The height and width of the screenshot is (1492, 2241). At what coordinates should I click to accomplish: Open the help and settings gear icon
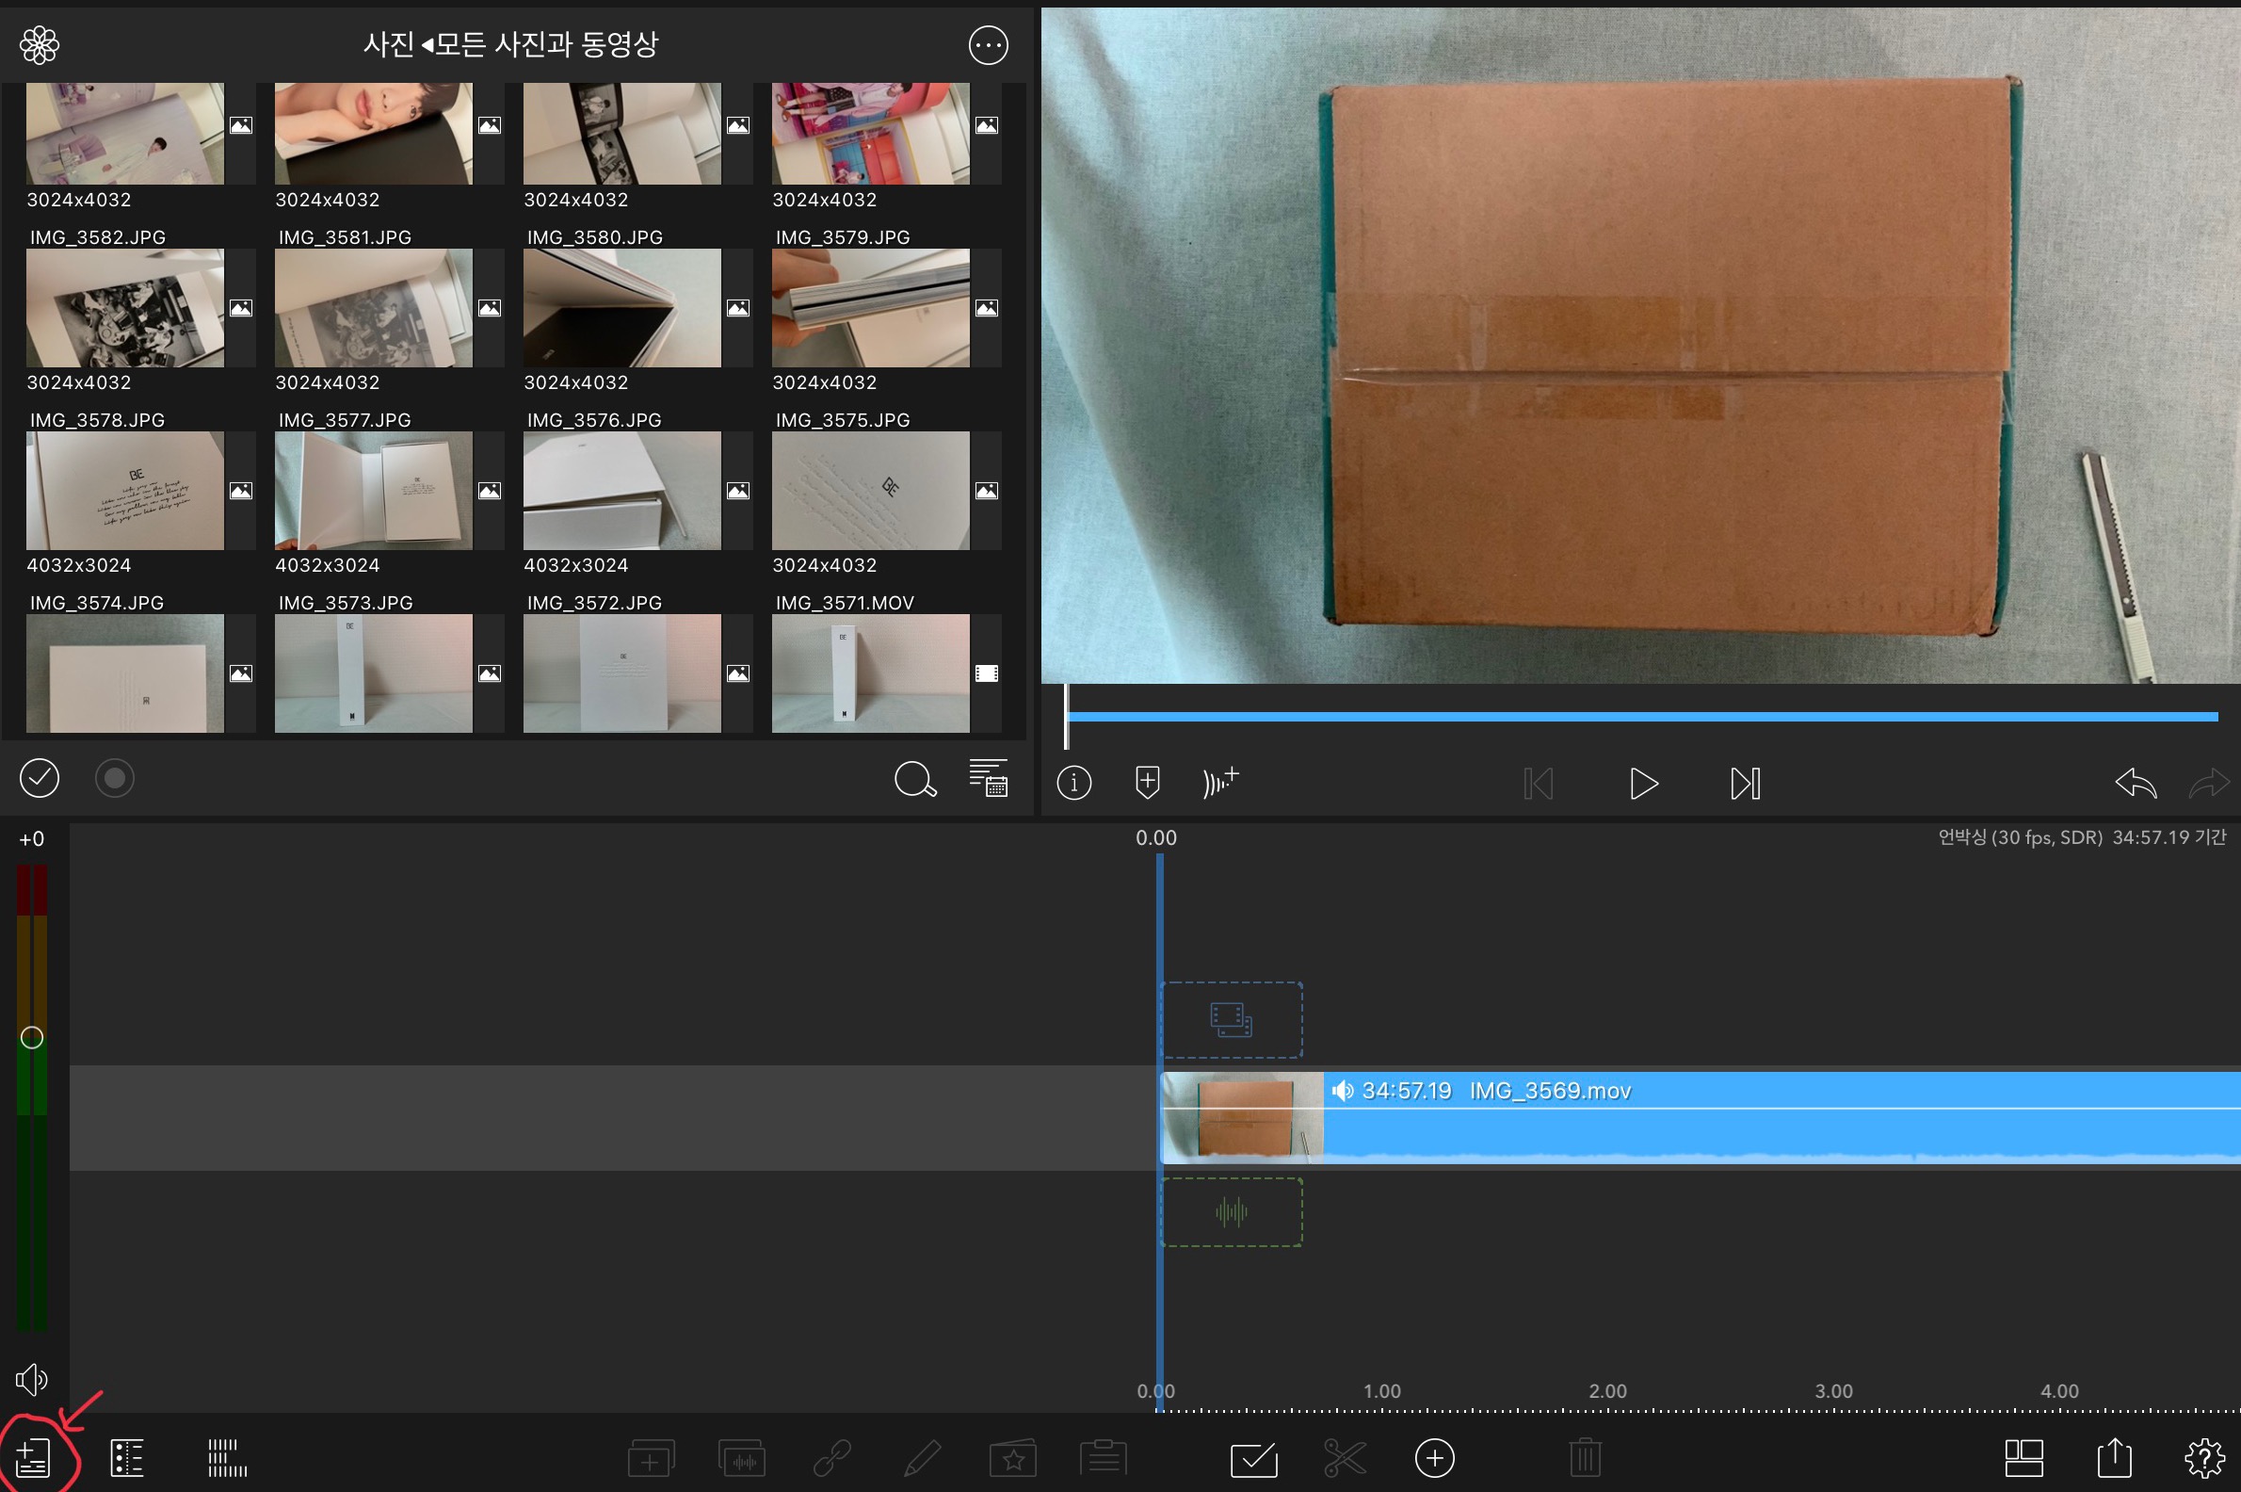click(2204, 1458)
